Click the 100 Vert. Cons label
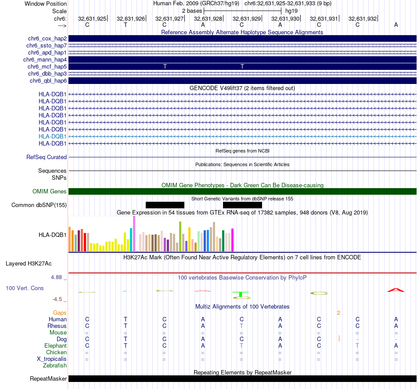The height and width of the screenshot is (389, 417). click(25, 288)
